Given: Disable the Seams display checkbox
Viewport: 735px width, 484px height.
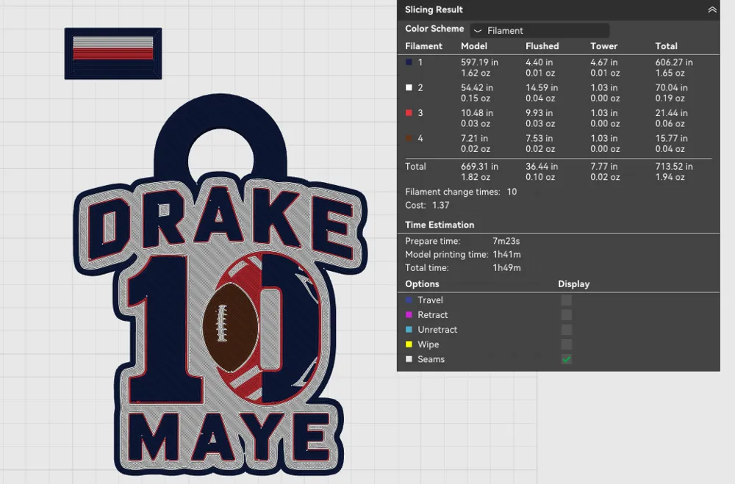Looking at the screenshot, I should pos(566,359).
